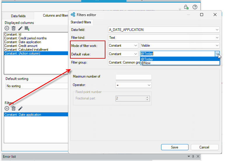Close the Error list panel
Screen dimensions: 225x161
198,156
